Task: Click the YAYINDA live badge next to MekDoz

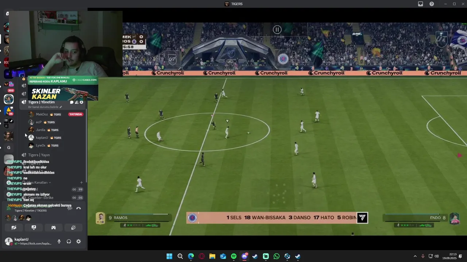Action: point(76,114)
